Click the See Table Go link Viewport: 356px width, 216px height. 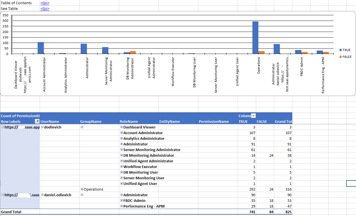pos(45,8)
